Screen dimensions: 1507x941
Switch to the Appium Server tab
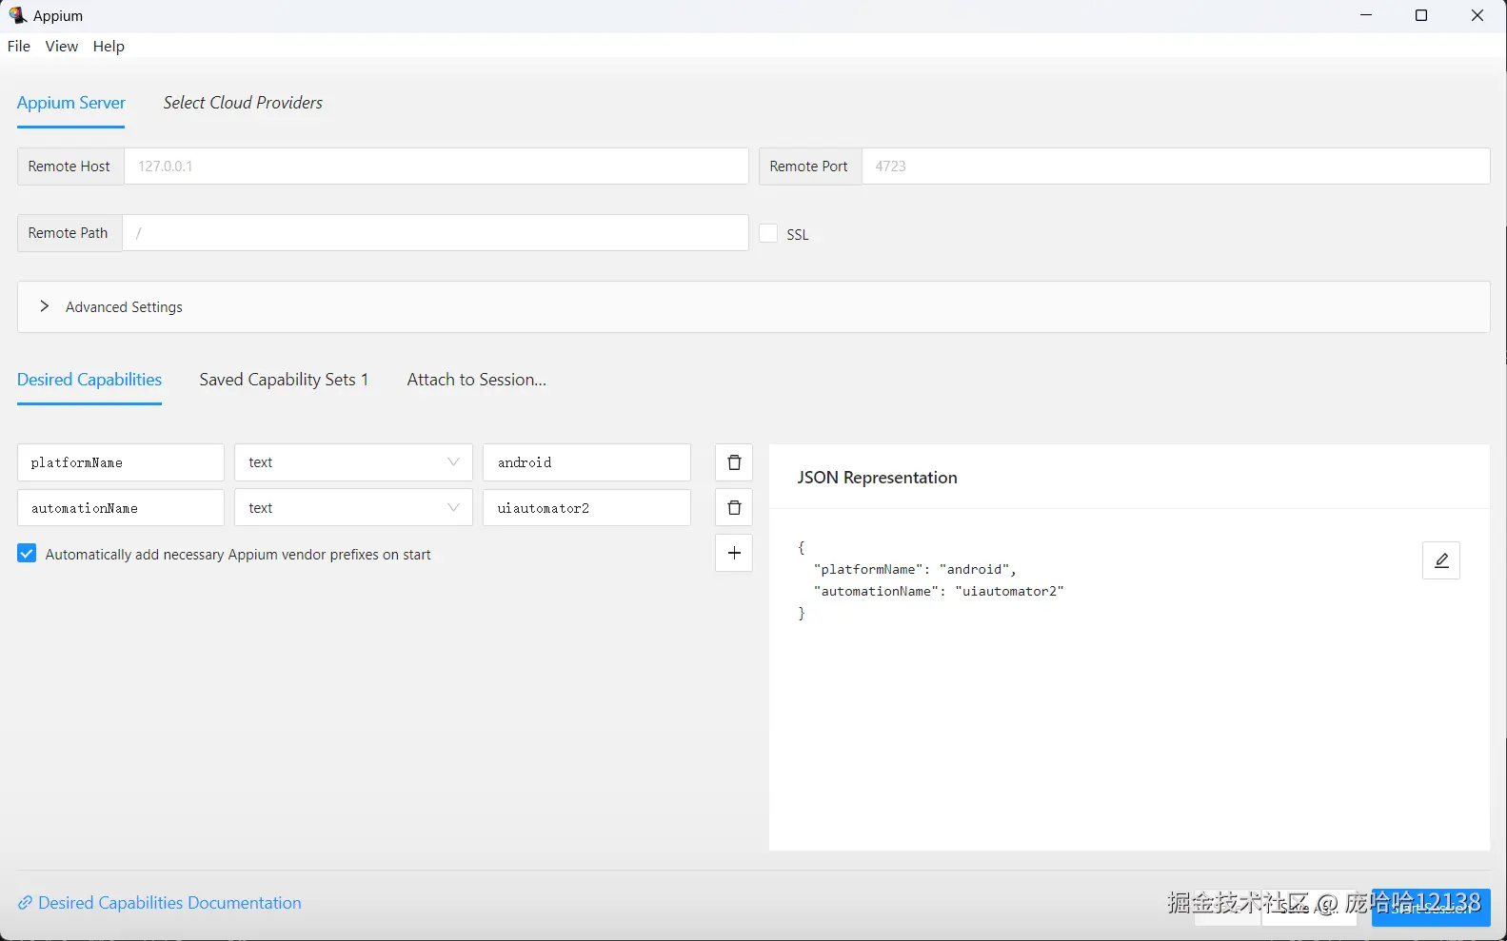71,103
